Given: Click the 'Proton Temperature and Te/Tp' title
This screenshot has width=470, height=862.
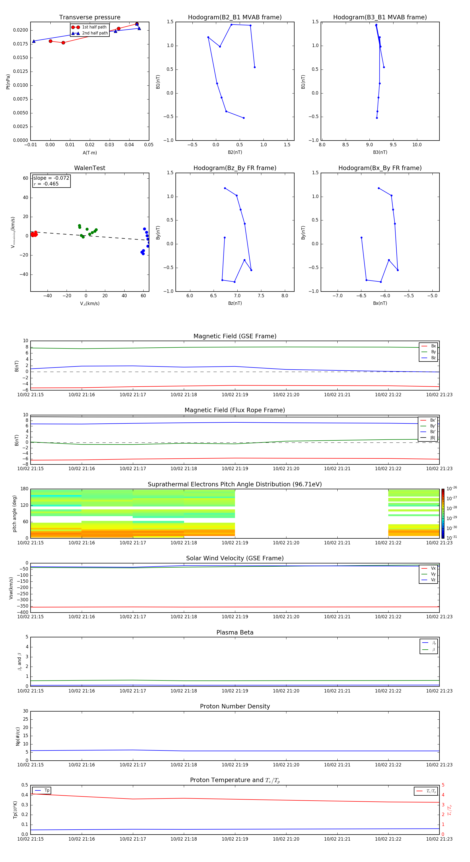Looking at the screenshot, I should pos(235,780).
